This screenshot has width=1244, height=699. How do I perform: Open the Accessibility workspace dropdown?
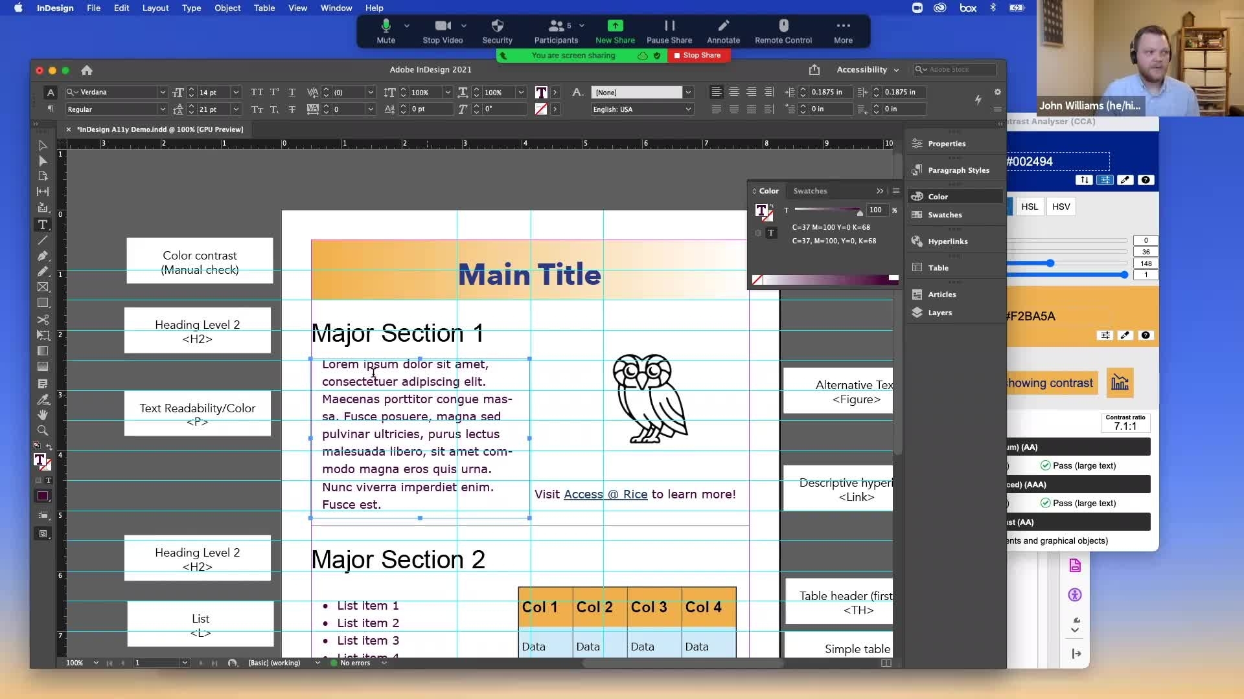point(868,69)
